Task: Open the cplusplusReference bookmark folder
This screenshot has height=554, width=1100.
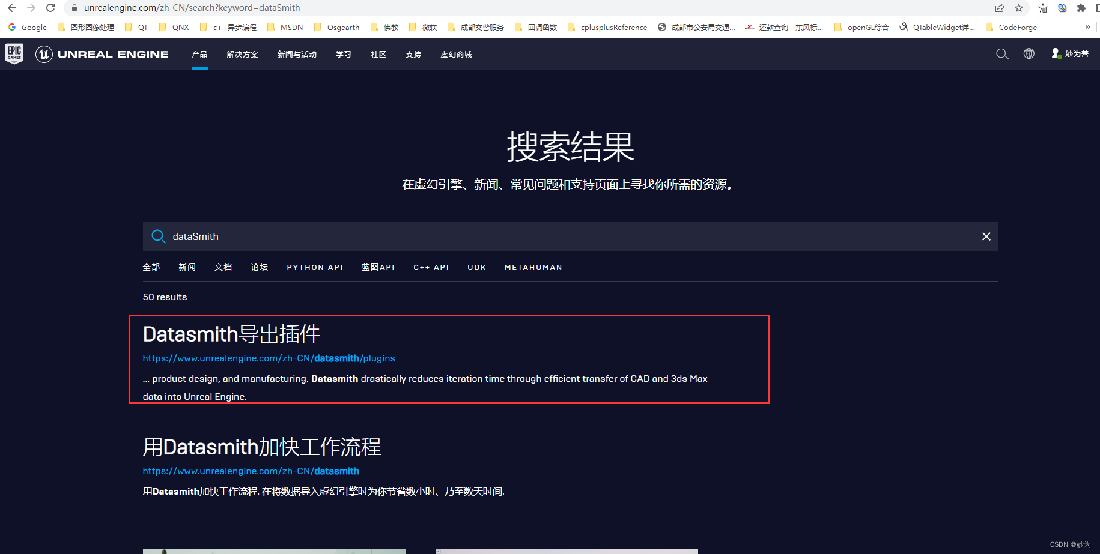Action: tap(607, 27)
